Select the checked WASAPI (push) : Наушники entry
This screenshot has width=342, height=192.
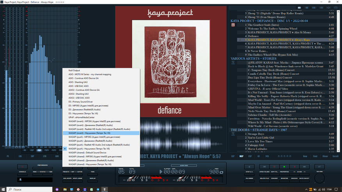[101, 149]
